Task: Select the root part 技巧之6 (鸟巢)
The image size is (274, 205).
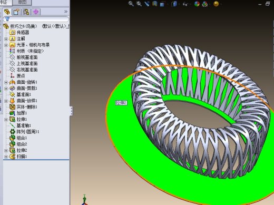Action: click(23, 26)
